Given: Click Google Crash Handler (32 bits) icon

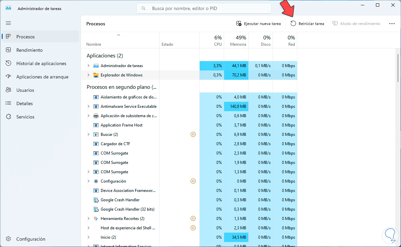Looking at the screenshot, I should 96,209.
